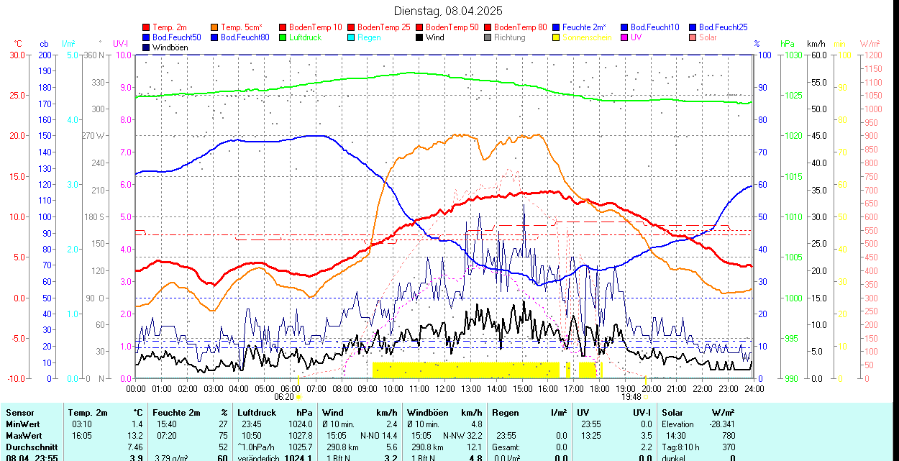The height and width of the screenshot is (461, 899).
Task: Click the Luftdruck table header
Action: (257, 413)
